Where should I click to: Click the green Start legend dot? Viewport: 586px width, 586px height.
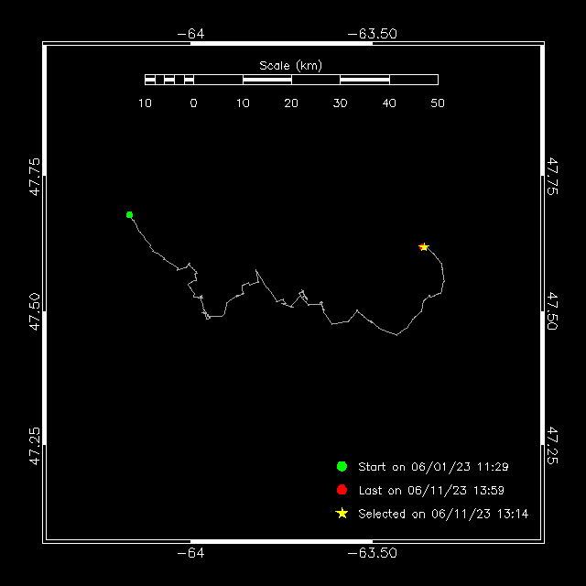click(342, 466)
